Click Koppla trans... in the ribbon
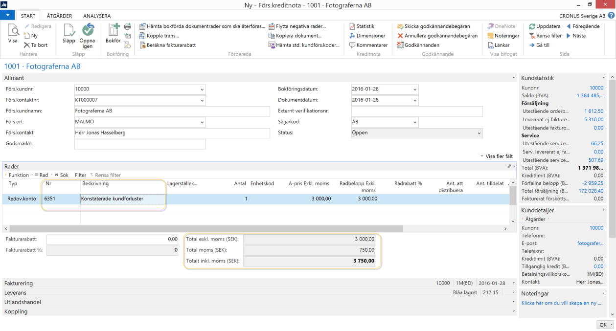The image size is (616, 331). pyautogui.click(x=159, y=36)
